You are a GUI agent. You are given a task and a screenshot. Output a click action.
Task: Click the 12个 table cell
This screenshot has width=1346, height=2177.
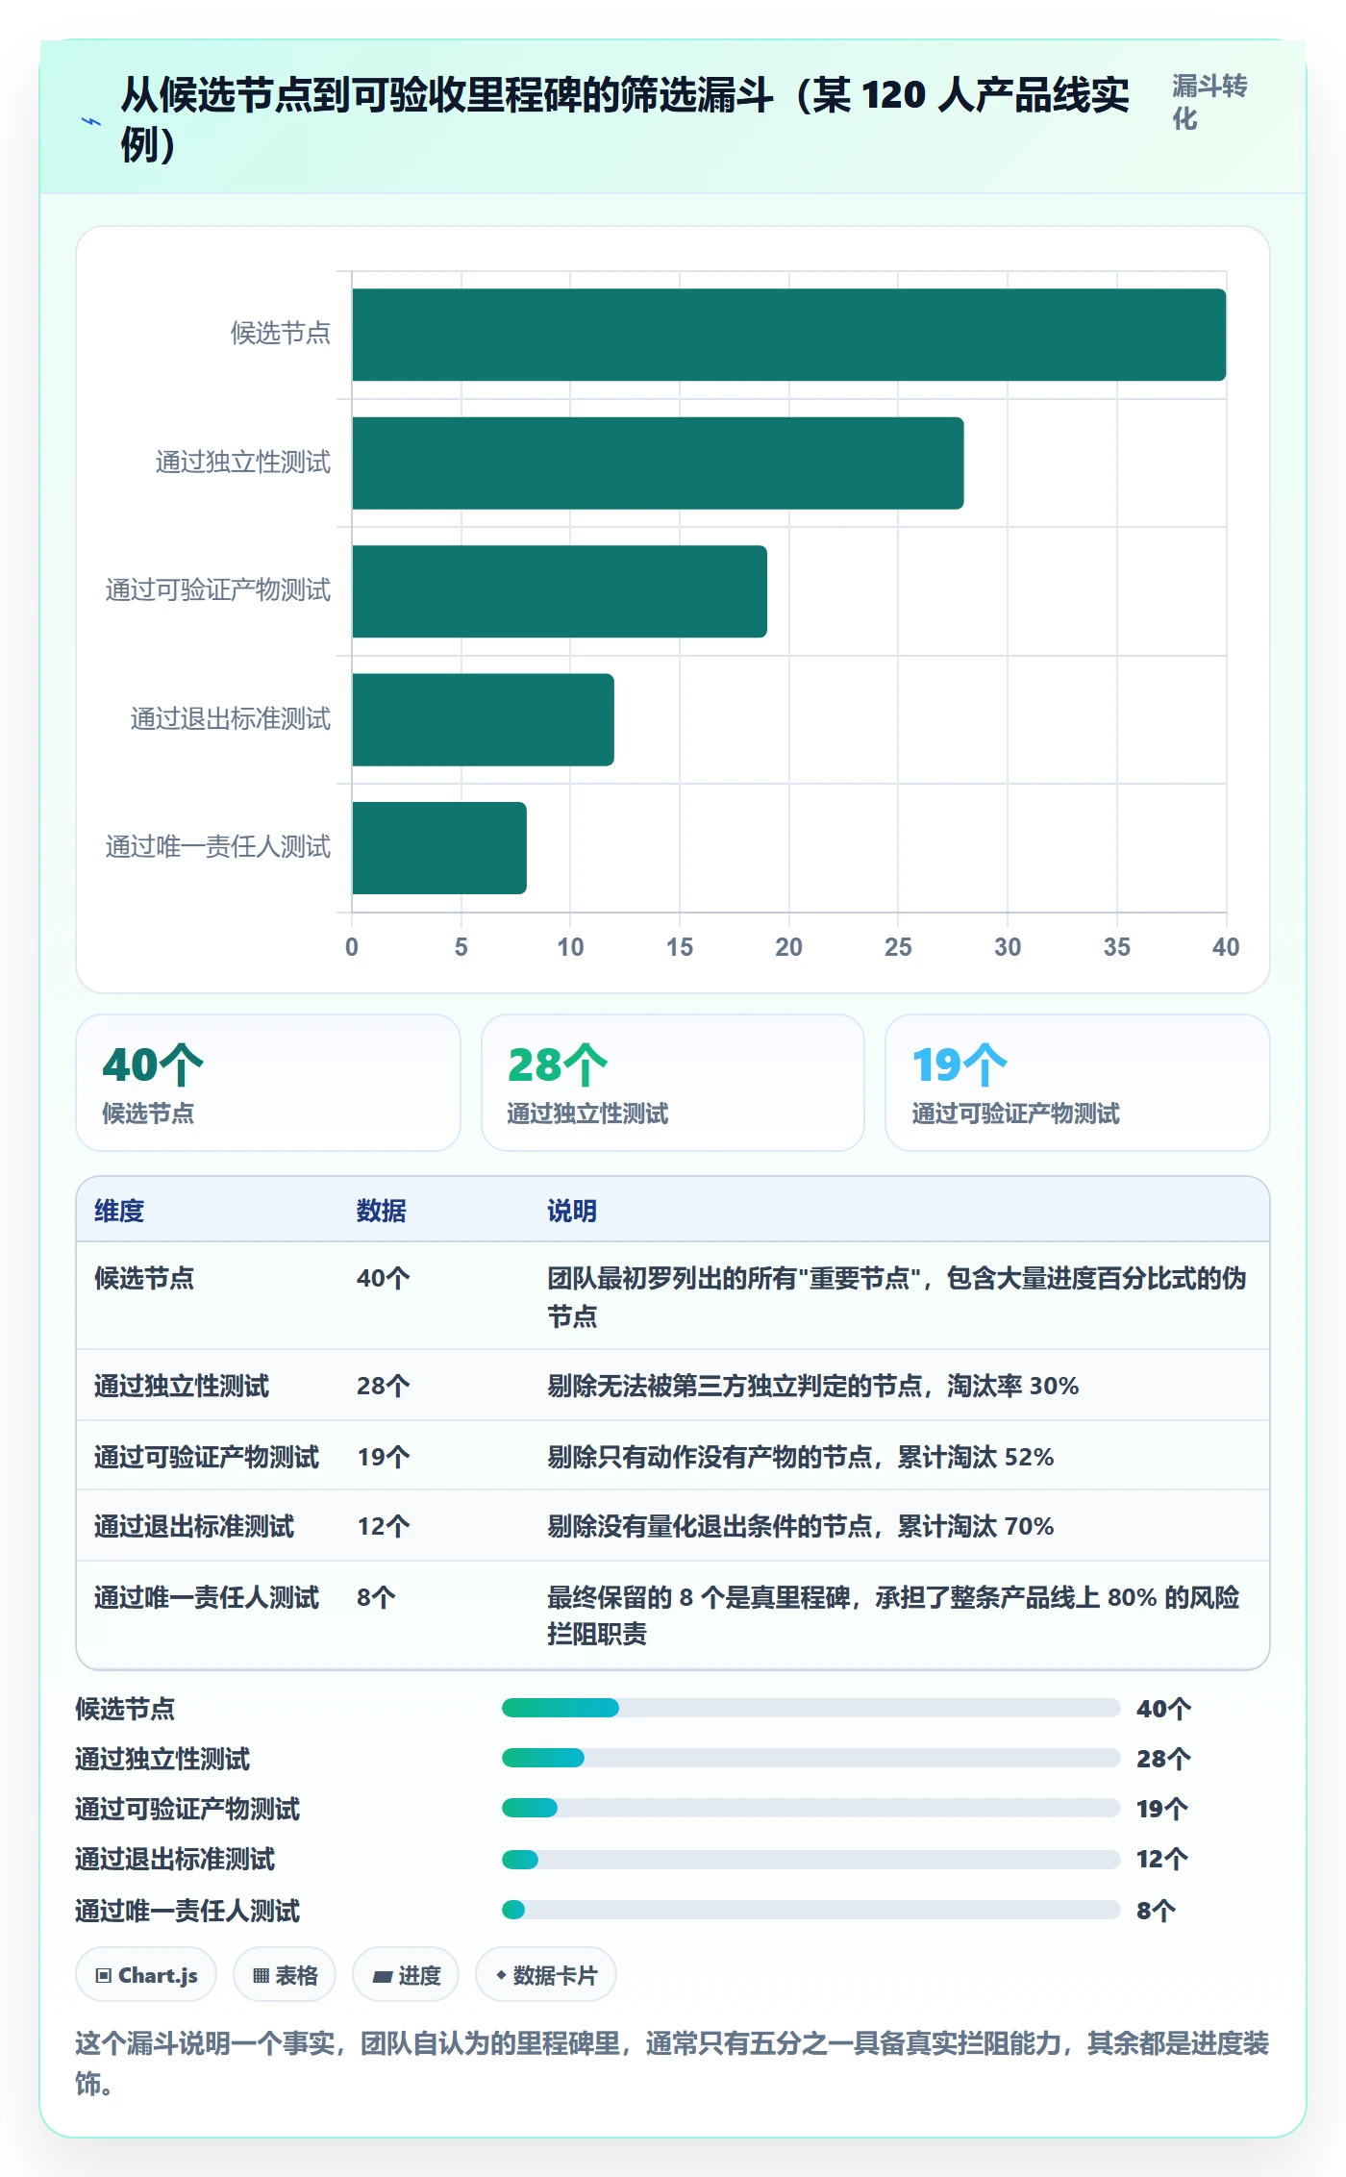[384, 1526]
